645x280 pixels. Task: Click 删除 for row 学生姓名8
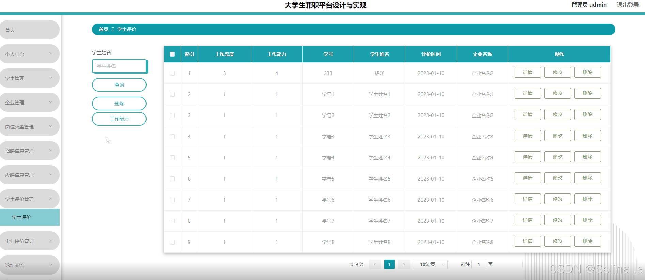point(587,241)
